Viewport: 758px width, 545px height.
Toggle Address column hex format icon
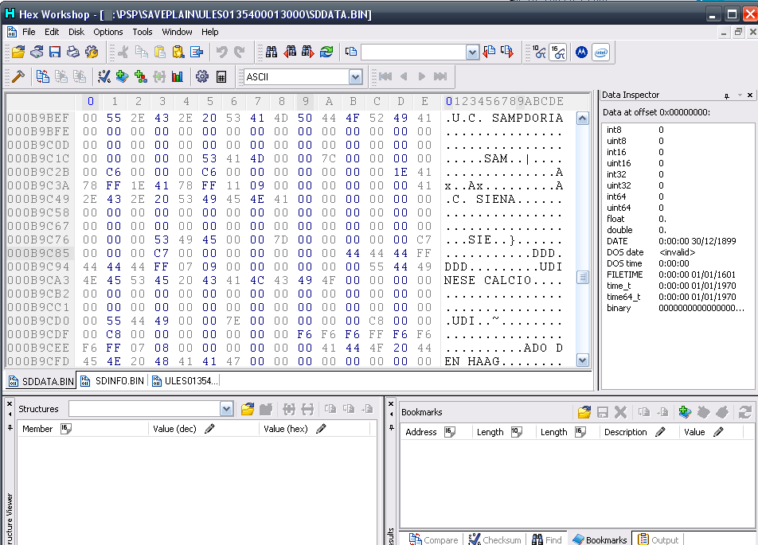click(x=450, y=432)
